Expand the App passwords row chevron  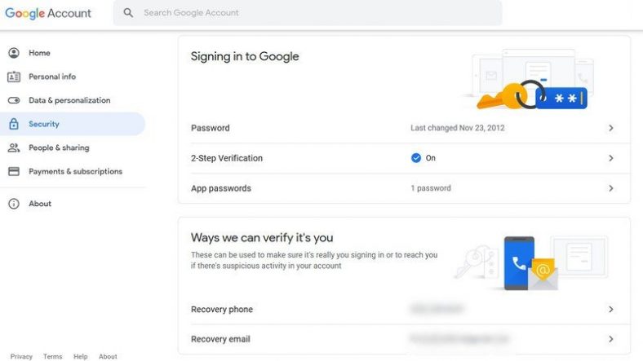(x=611, y=188)
